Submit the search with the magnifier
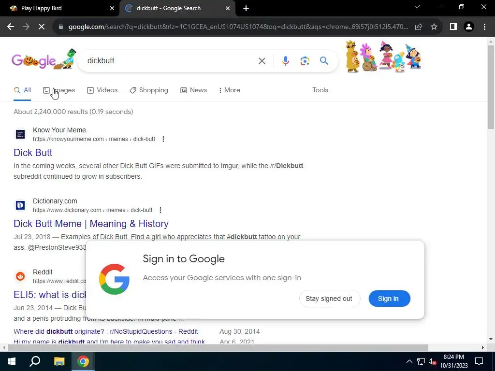 coord(324,60)
